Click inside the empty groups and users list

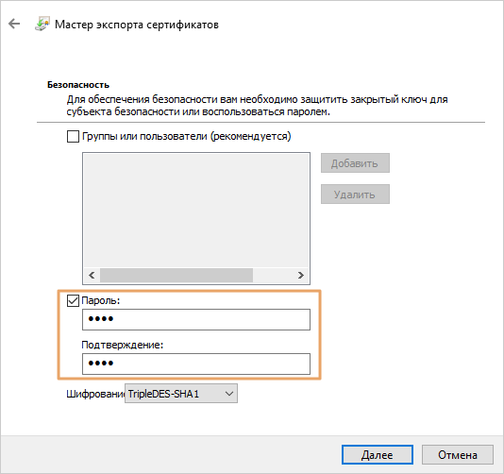click(x=196, y=211)
